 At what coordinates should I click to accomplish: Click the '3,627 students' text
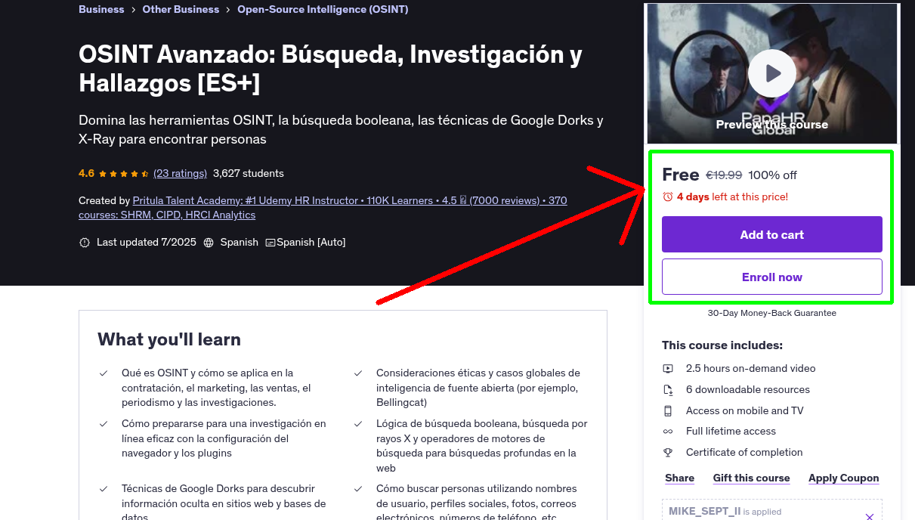click(249, 173)
